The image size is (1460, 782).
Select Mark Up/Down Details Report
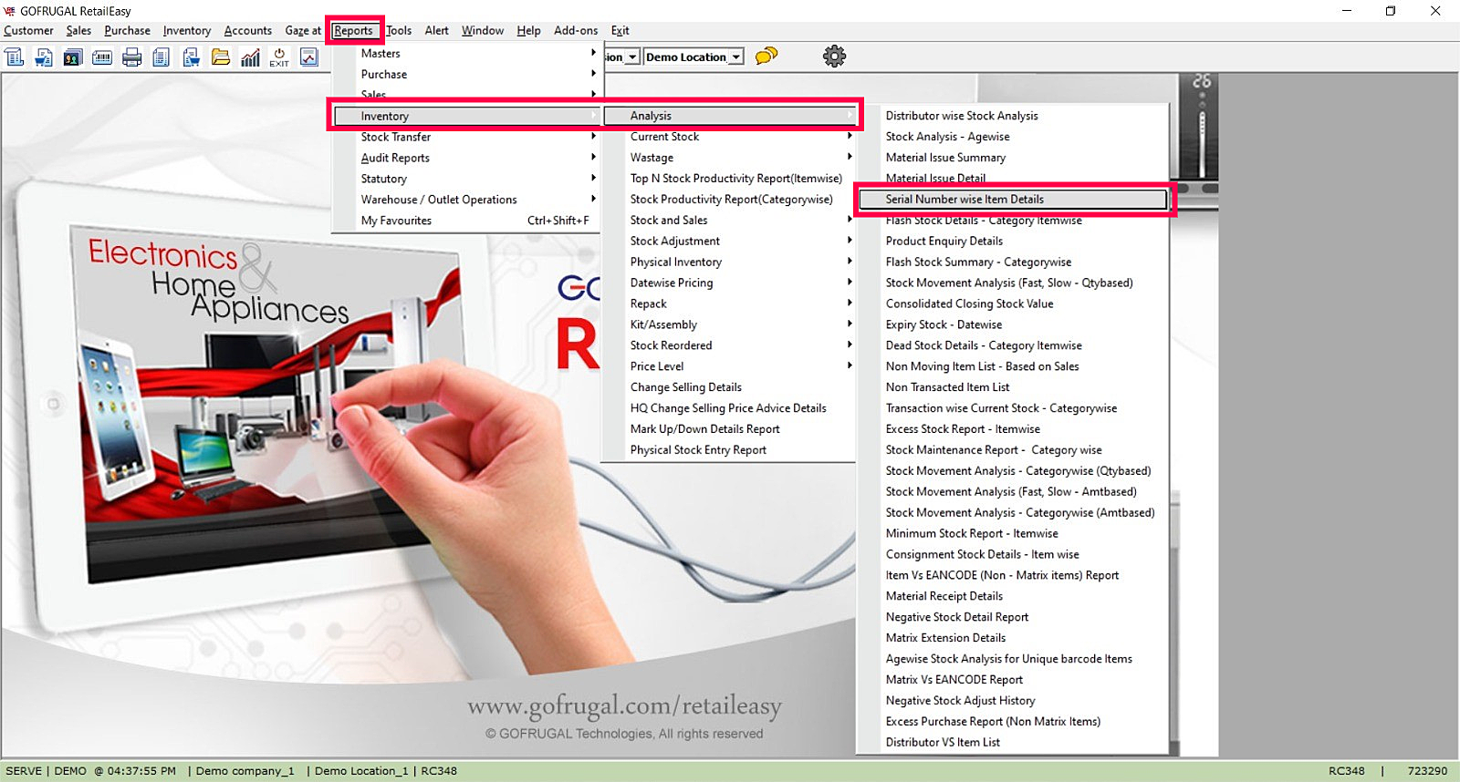pos(730,429)
